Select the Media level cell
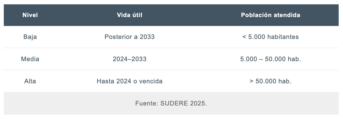343x119 pixels. click(x=30, y=59)
